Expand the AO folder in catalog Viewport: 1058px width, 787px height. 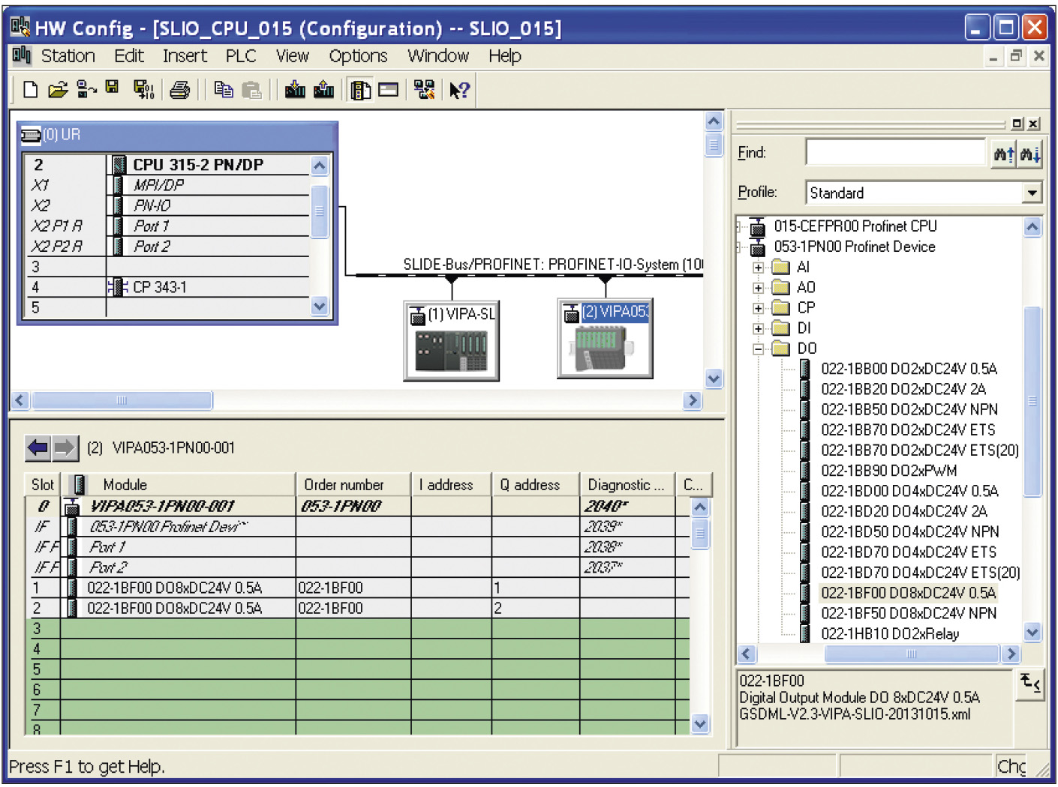(x=759, y=288)
